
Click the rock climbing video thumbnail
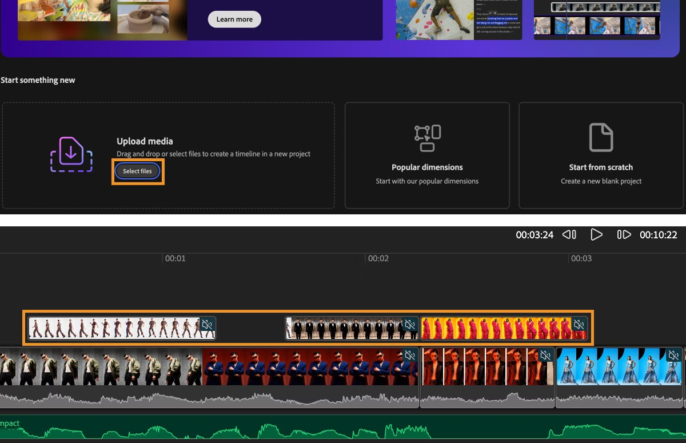pos(434,19)
